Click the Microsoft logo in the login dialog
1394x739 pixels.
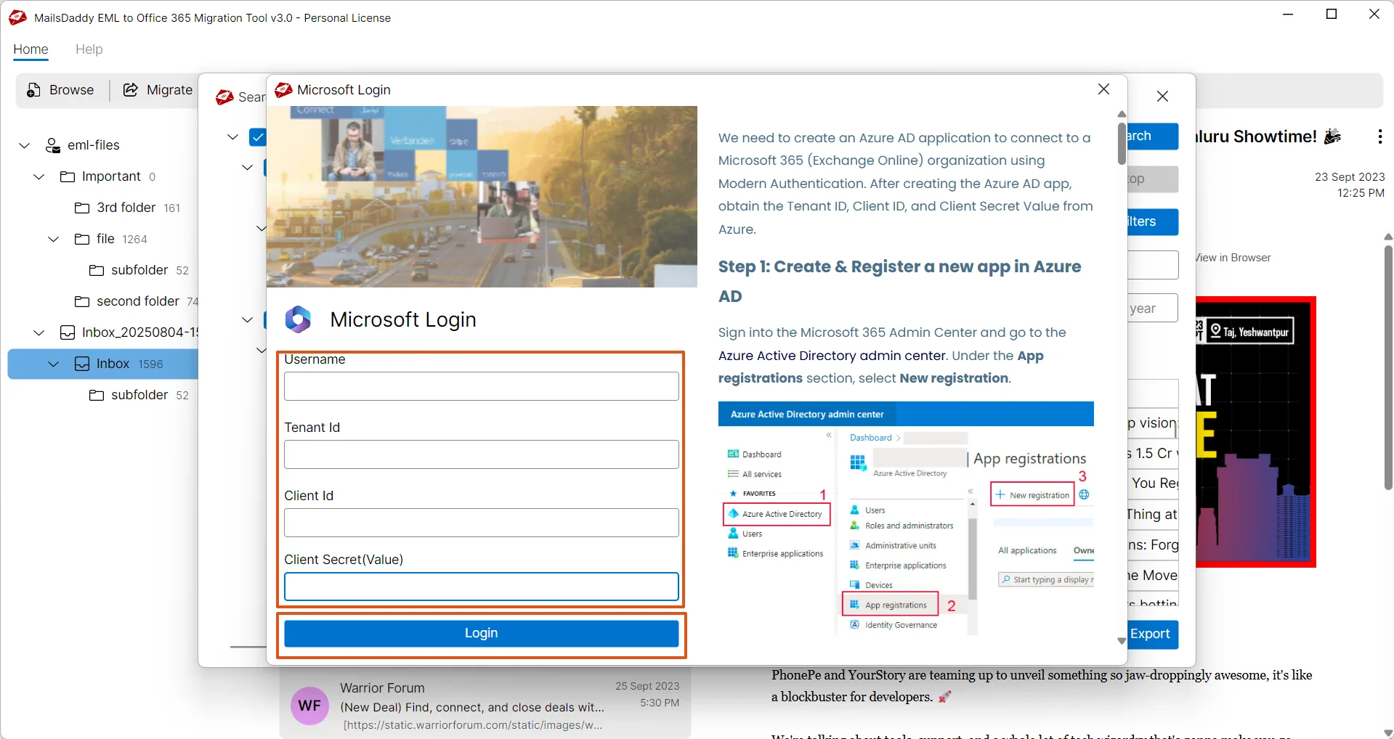click(x=298, y=319)
